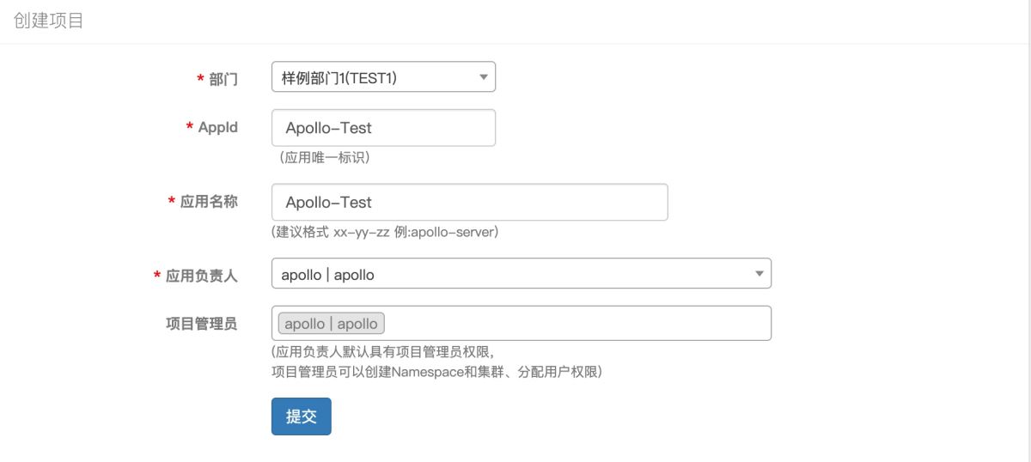
Task: Click the 部门 field label
Action: point(223,80)
